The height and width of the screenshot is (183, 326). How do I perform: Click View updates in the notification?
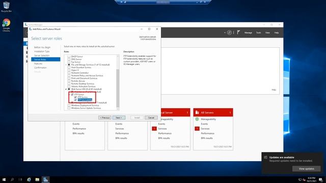click(x=307, y=169)
